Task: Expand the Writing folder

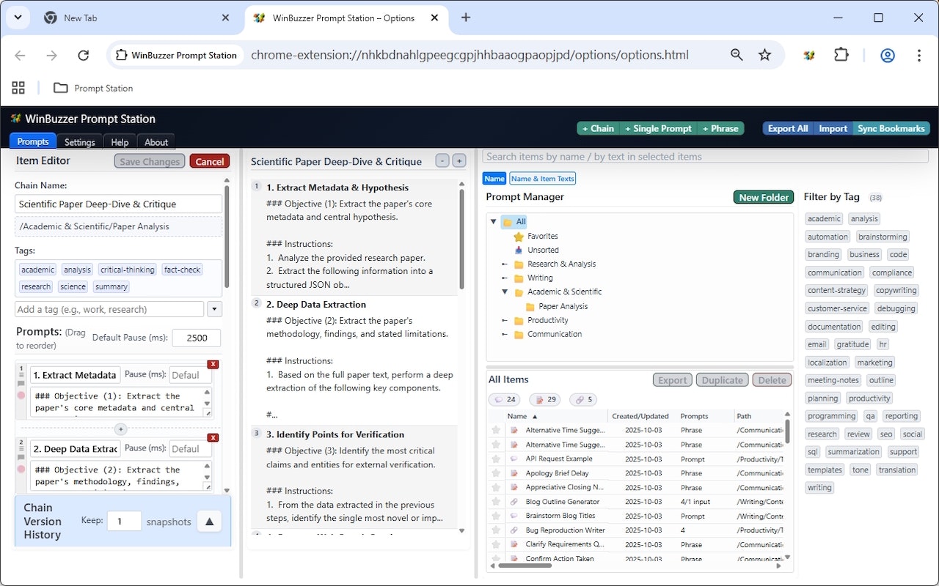Action: pos(505,278)
